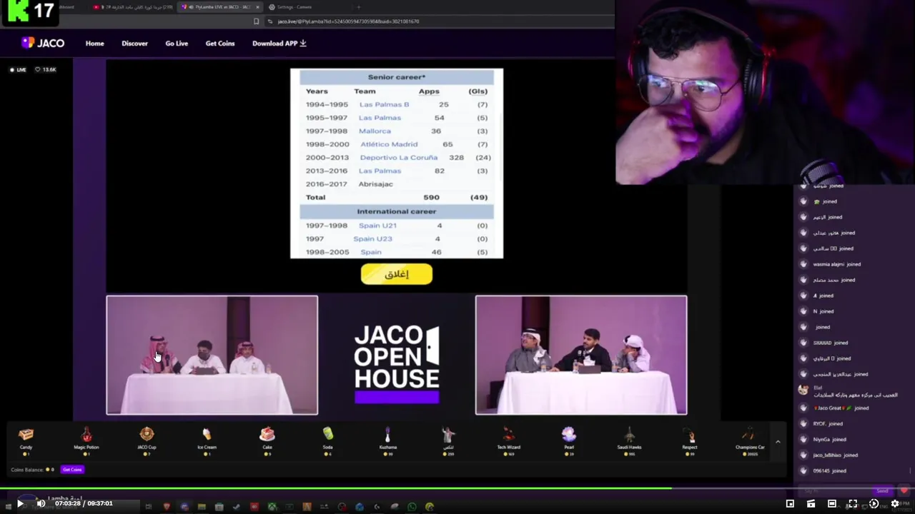Click the chat message input field
915x514 pixels.
[835, 491]
